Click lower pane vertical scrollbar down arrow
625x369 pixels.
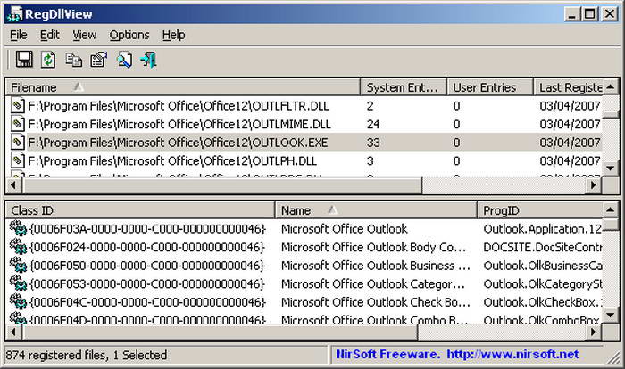pyautogui.click(x=611, y=315)
